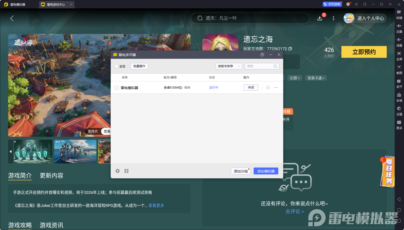Show previous thumbnails with the left arrow
404x230 pixels.
(x=11, y=152)
